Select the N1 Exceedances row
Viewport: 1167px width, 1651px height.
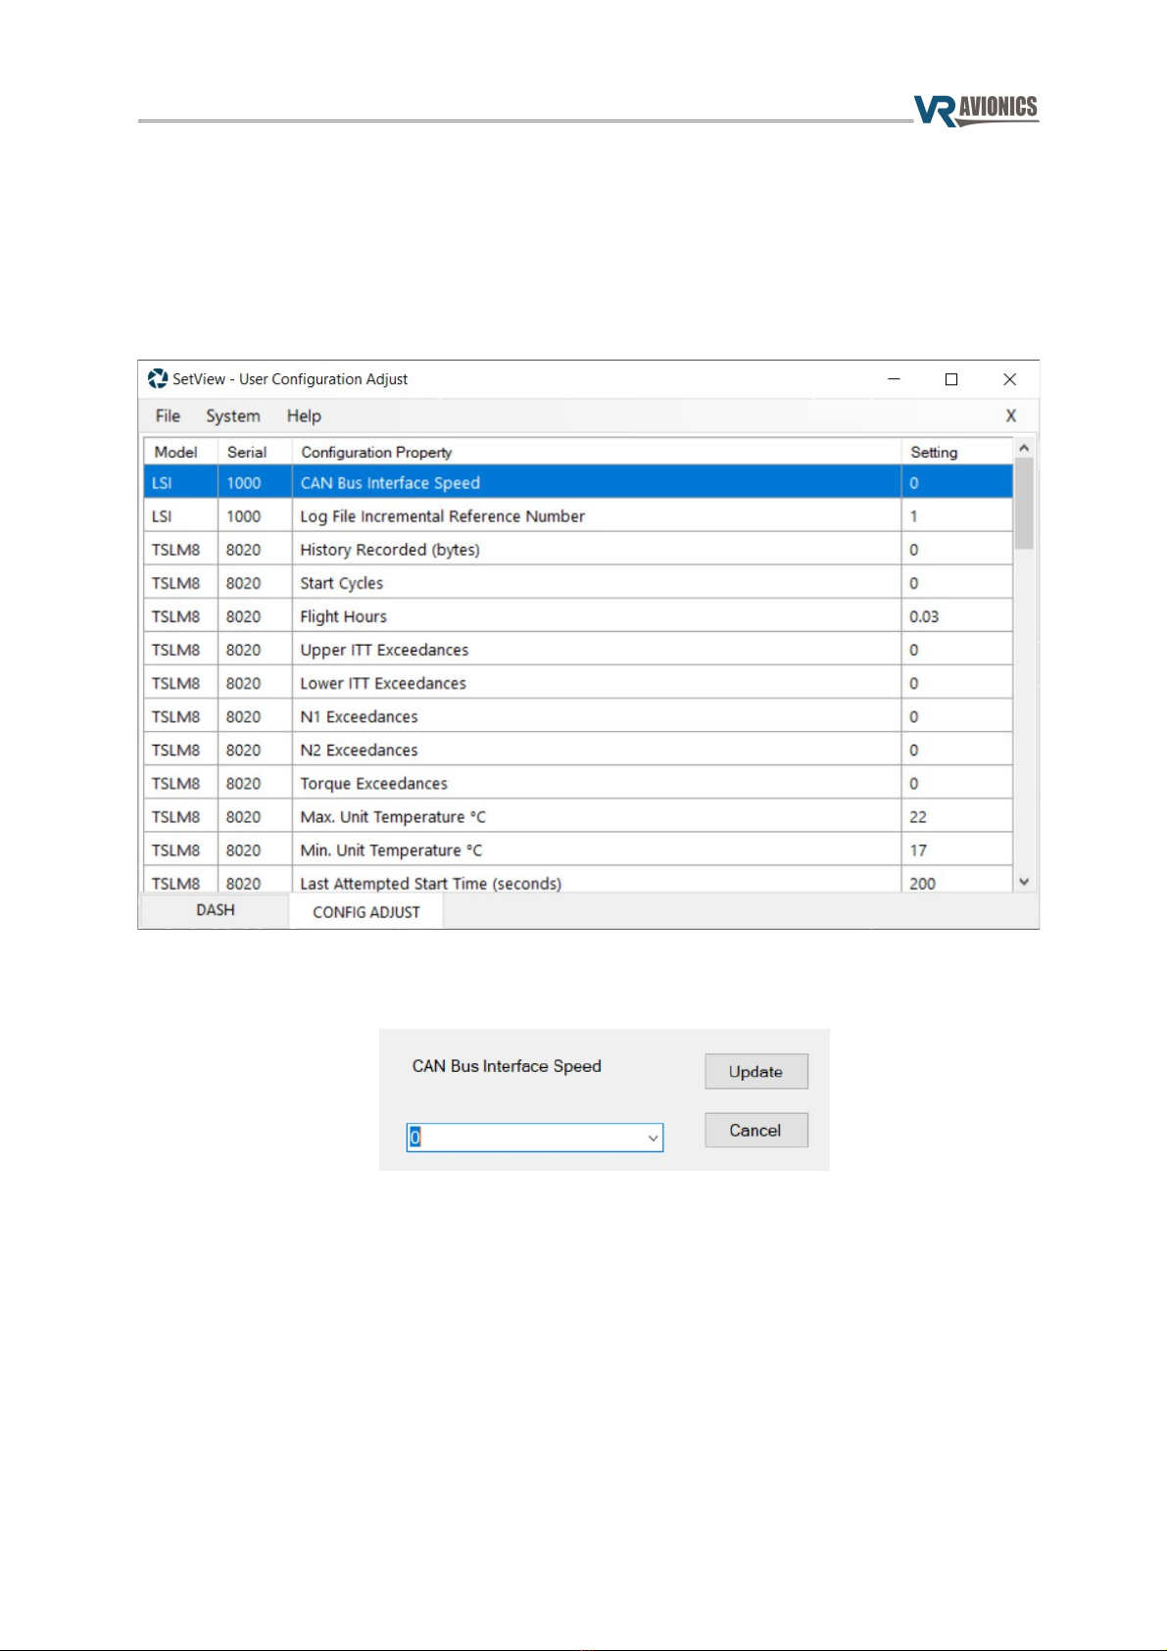click(578, 715)
